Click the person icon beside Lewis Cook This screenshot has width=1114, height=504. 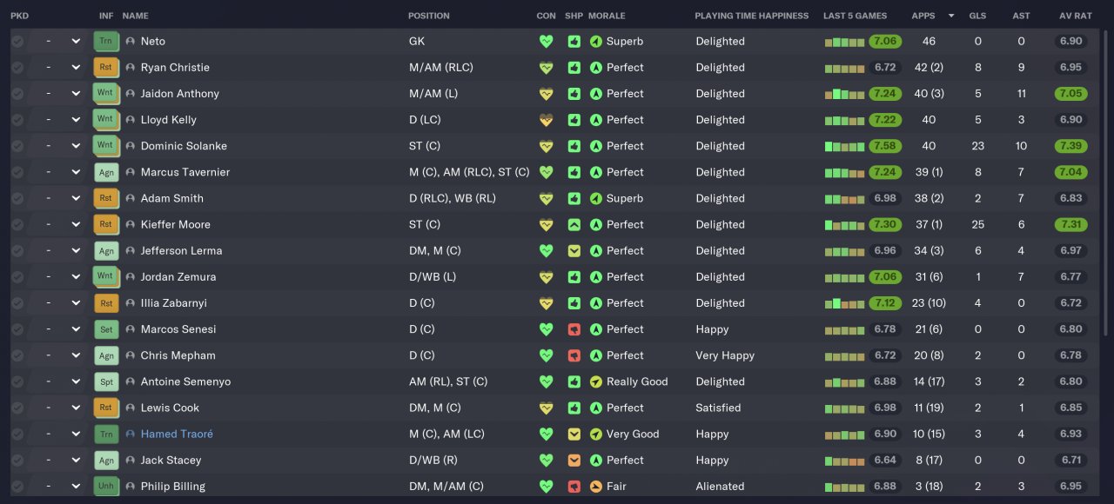click(131, 408)
